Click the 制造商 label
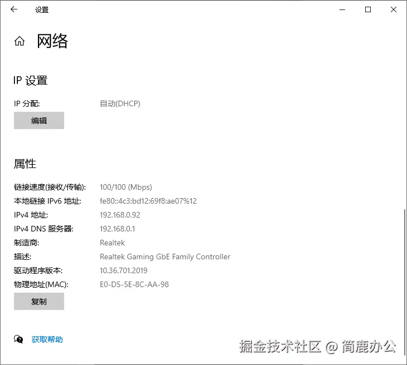407x365 pixels. 26,243
